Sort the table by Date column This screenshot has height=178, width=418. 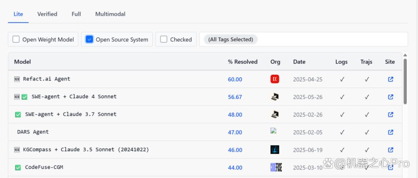click(x=299, y=62)
